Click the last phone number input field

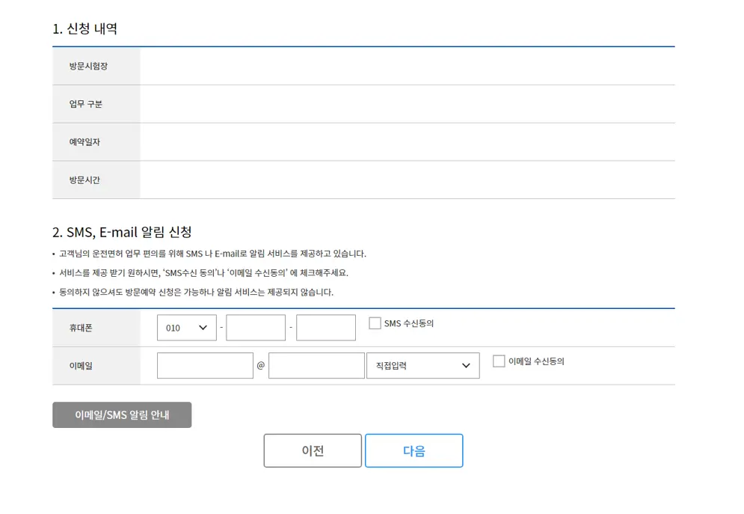326,327
